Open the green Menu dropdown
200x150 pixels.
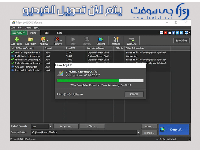pos(19,33)
